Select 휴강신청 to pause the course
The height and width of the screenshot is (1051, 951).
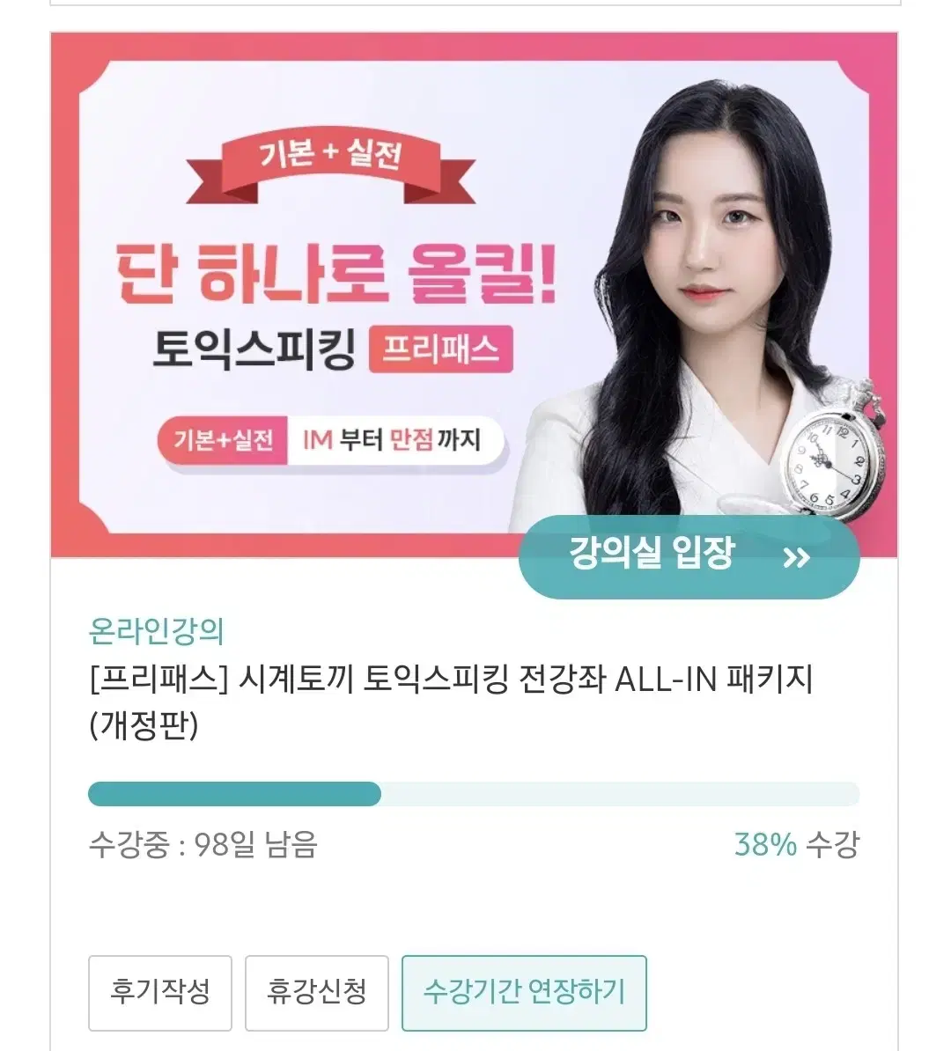[x=316, y=993]
